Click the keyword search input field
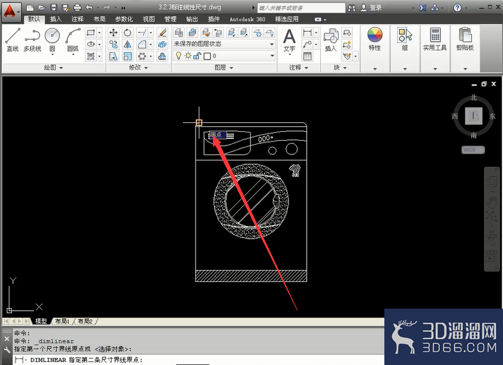This screenshot has width=503, height=365. point(301,8)
